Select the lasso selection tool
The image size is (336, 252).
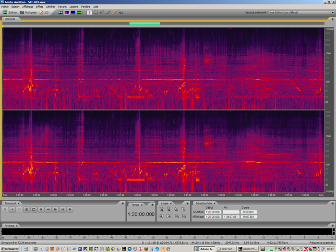coord(102,12)
